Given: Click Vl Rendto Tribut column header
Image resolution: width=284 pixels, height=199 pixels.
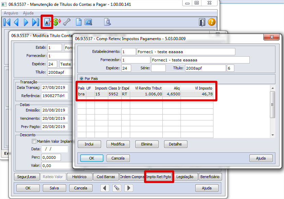Looking at the screenshot, I should pyautogui.click(x=146, y=88).
